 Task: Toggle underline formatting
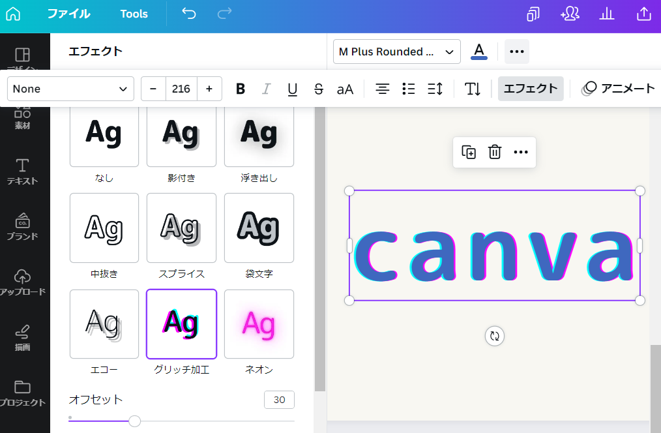[292, 89]
